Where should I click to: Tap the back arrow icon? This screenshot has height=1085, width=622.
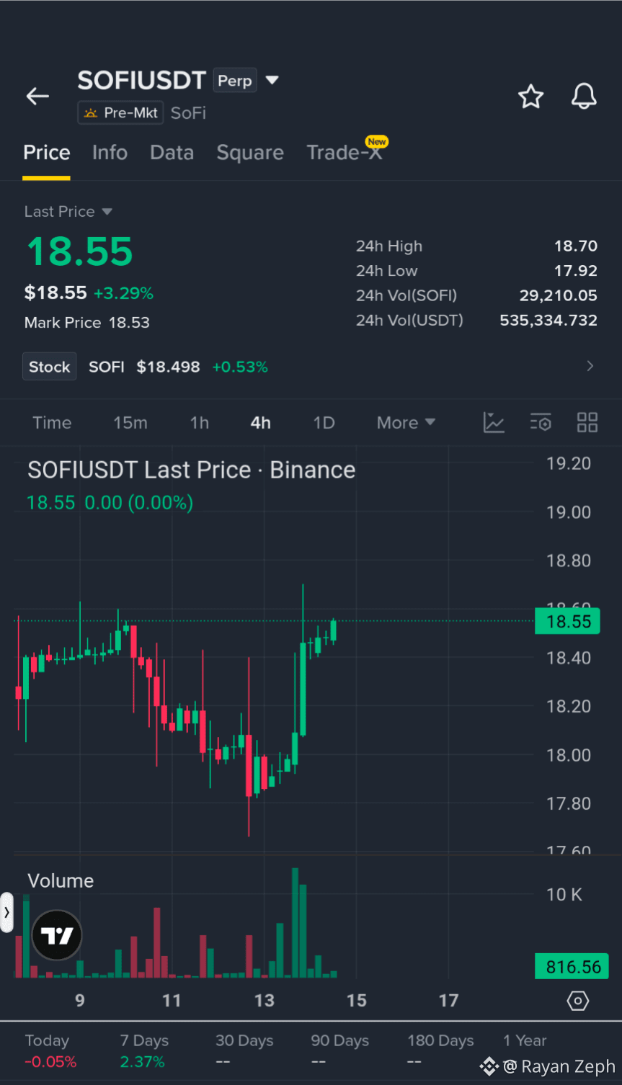[37, 96]
